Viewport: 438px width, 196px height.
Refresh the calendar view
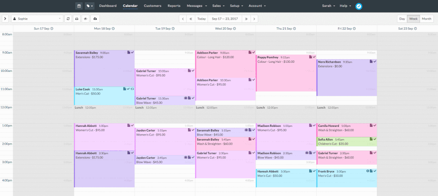(68, 19)
